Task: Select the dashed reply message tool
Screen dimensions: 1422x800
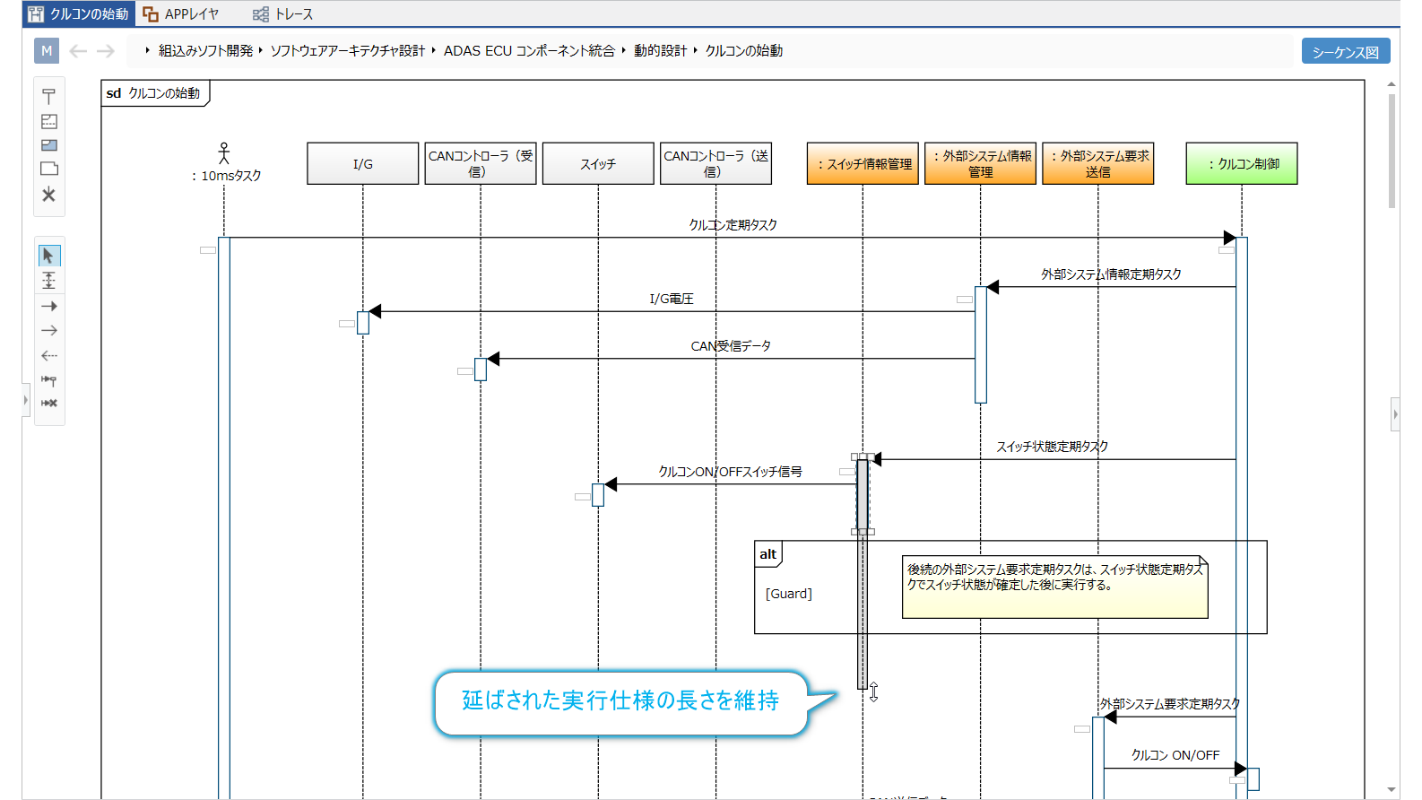Action: tap(49, 356)
